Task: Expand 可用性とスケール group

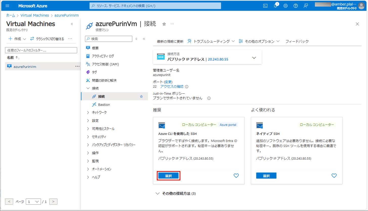Action: 88,129
